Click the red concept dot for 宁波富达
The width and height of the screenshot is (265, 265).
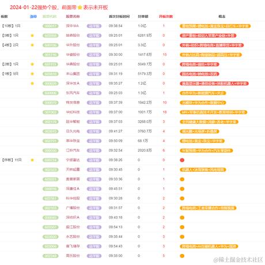182,160
